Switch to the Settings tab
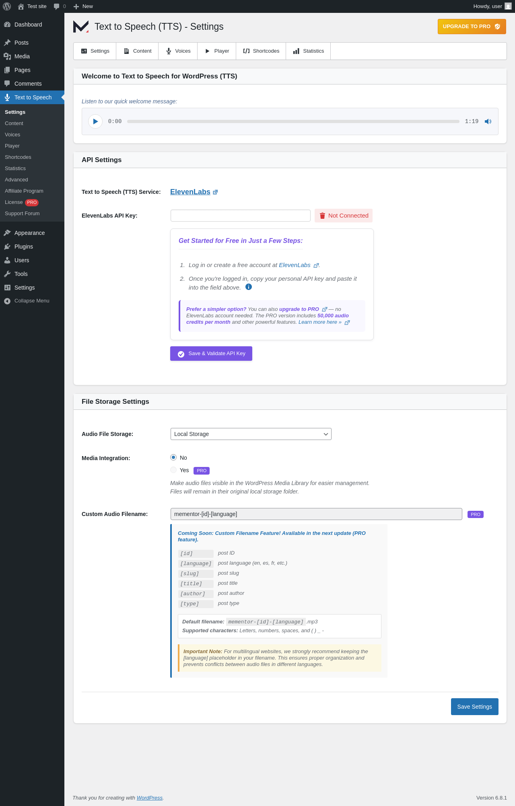The height and width of the screenshot is (806, 515). click(x=95, y=51)
